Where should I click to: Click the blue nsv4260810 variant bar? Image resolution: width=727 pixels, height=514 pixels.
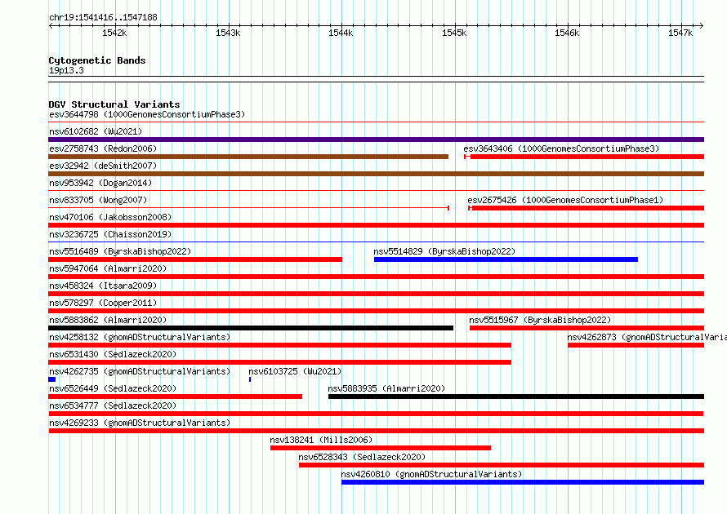coord(523,482)
